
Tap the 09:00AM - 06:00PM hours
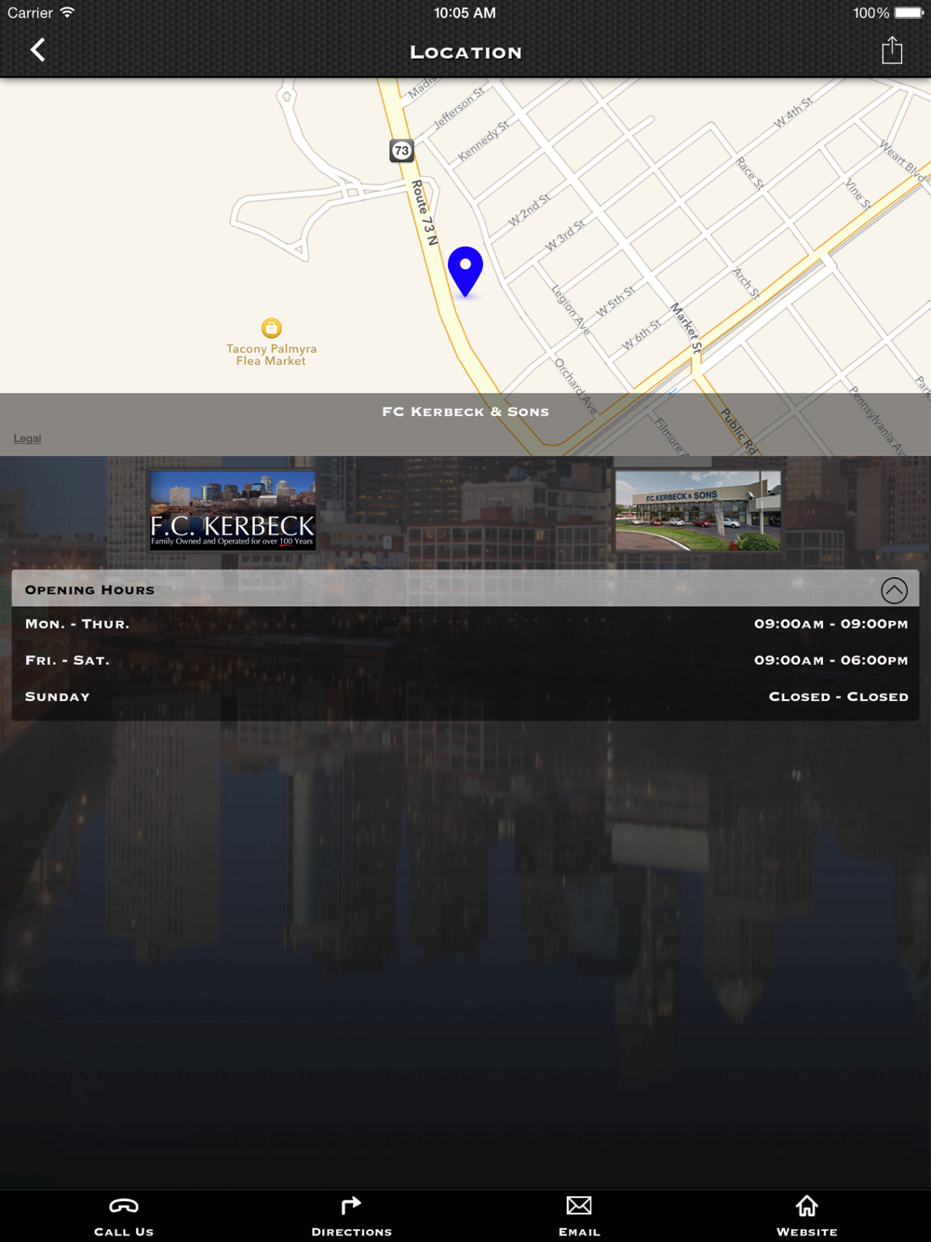[x=831, y=660]
